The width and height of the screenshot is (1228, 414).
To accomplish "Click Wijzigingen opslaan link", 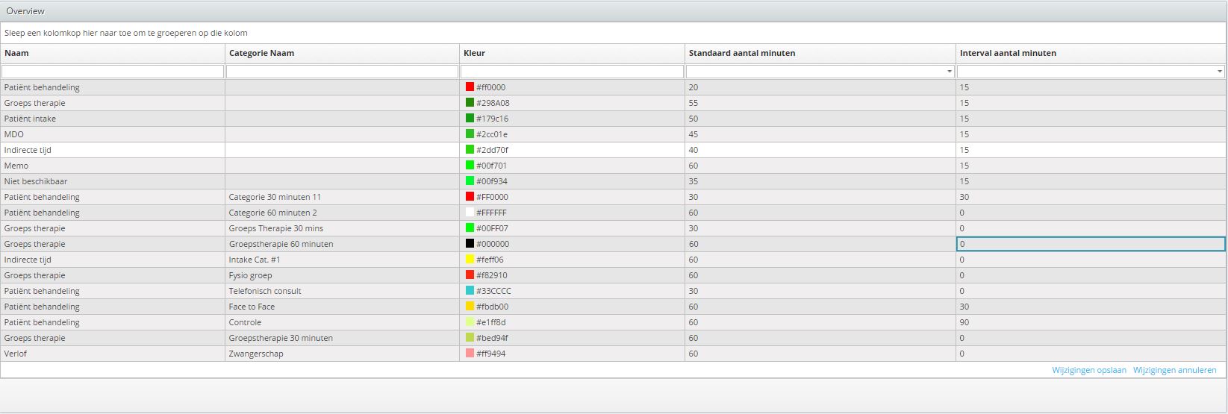I will click(x=1089, y=370).
